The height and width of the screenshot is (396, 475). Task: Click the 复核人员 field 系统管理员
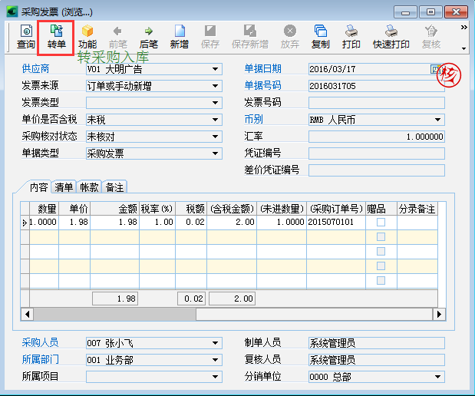(377, 360)
